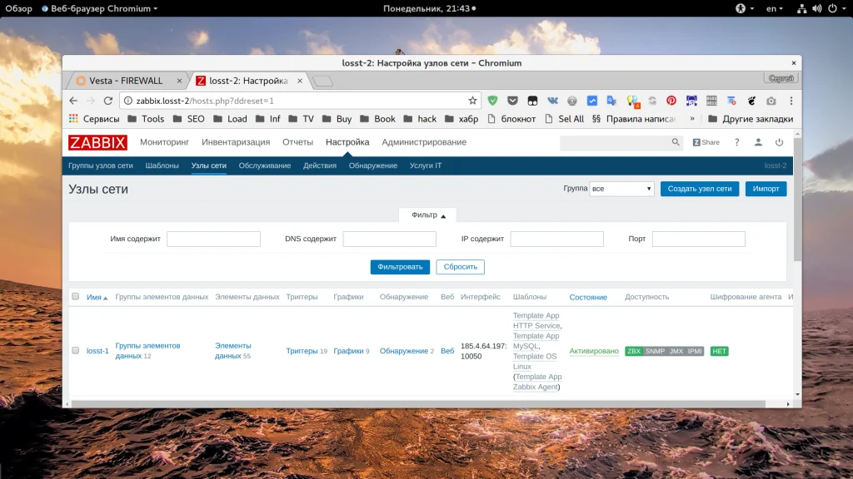Screen dimensions: 853x479
Task: Reload the page in Chromium
Action: (107, 101)
